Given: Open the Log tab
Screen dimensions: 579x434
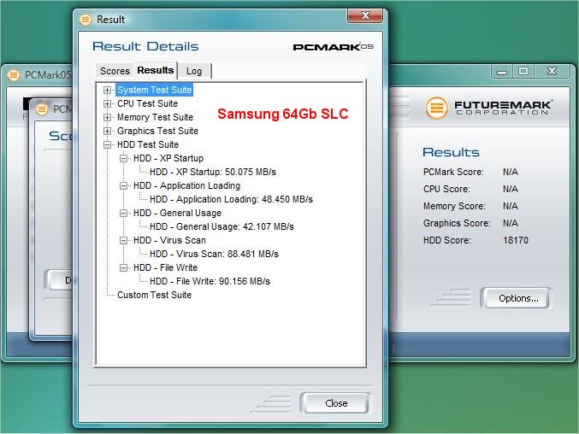Looking at the screenshot, I should tap(194, 71).
